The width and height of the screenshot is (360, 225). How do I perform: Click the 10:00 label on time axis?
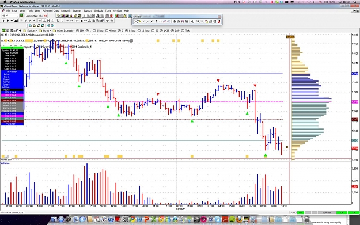284,206
